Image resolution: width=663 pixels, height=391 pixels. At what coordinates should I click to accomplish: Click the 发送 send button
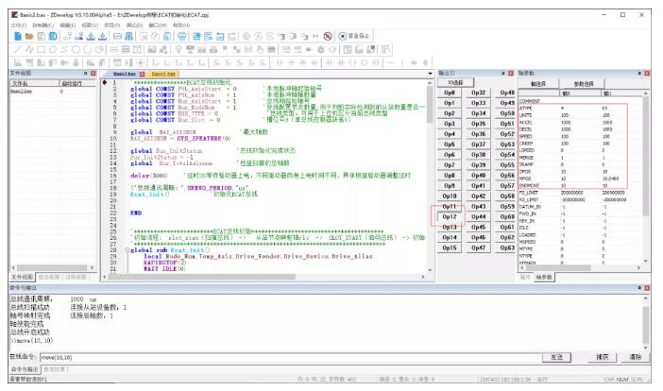pyautogui.click(x=557, y=357)
